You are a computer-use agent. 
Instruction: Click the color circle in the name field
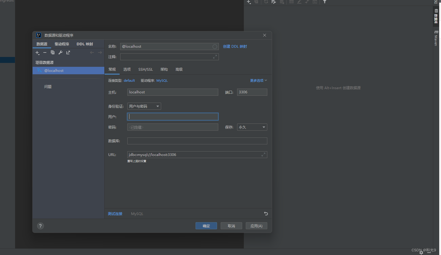tap(215, 47)
